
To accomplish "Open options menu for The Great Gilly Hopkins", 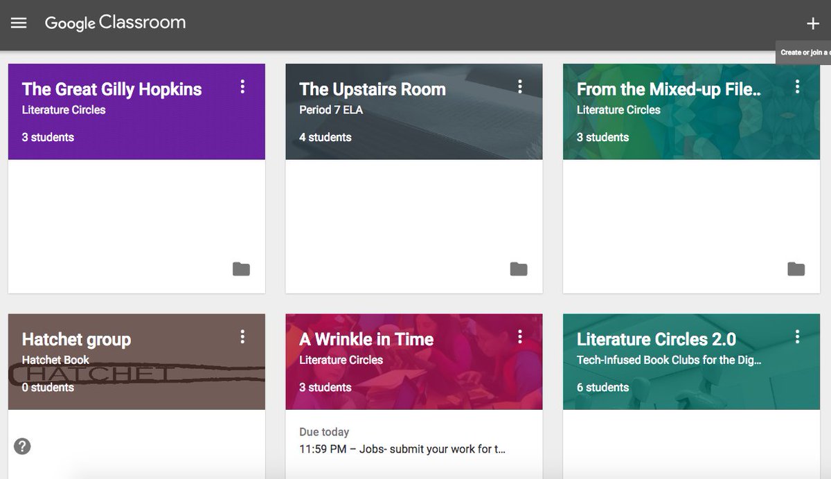I will (x=242, y=87).
